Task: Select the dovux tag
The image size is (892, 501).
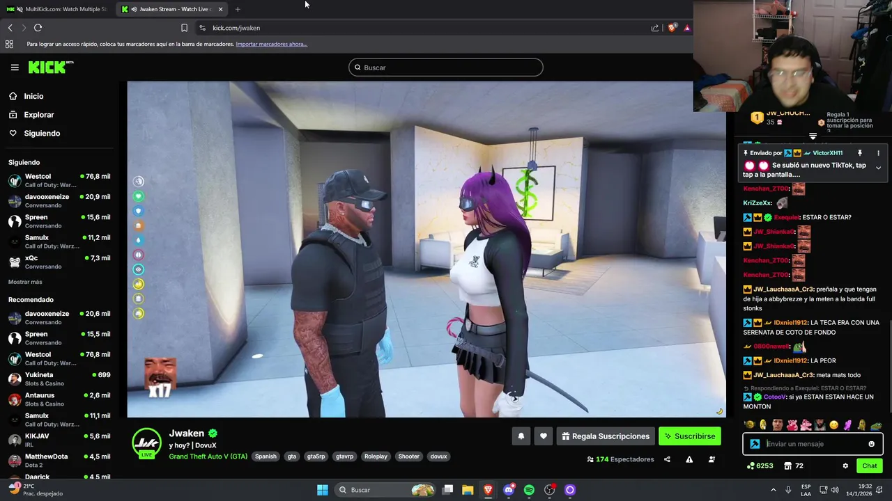Action: pyautogui.click(x=438, y=456)
